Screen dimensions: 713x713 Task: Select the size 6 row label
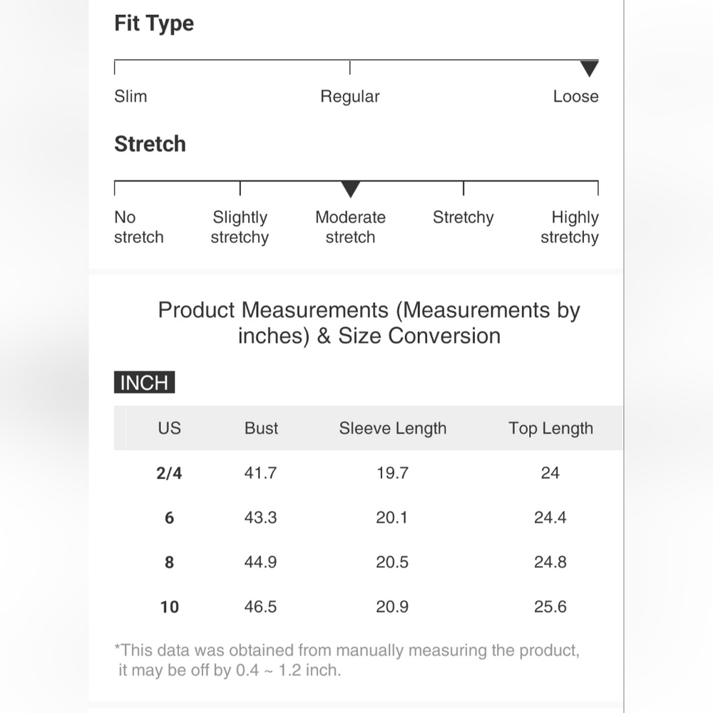tap(169, 518)
